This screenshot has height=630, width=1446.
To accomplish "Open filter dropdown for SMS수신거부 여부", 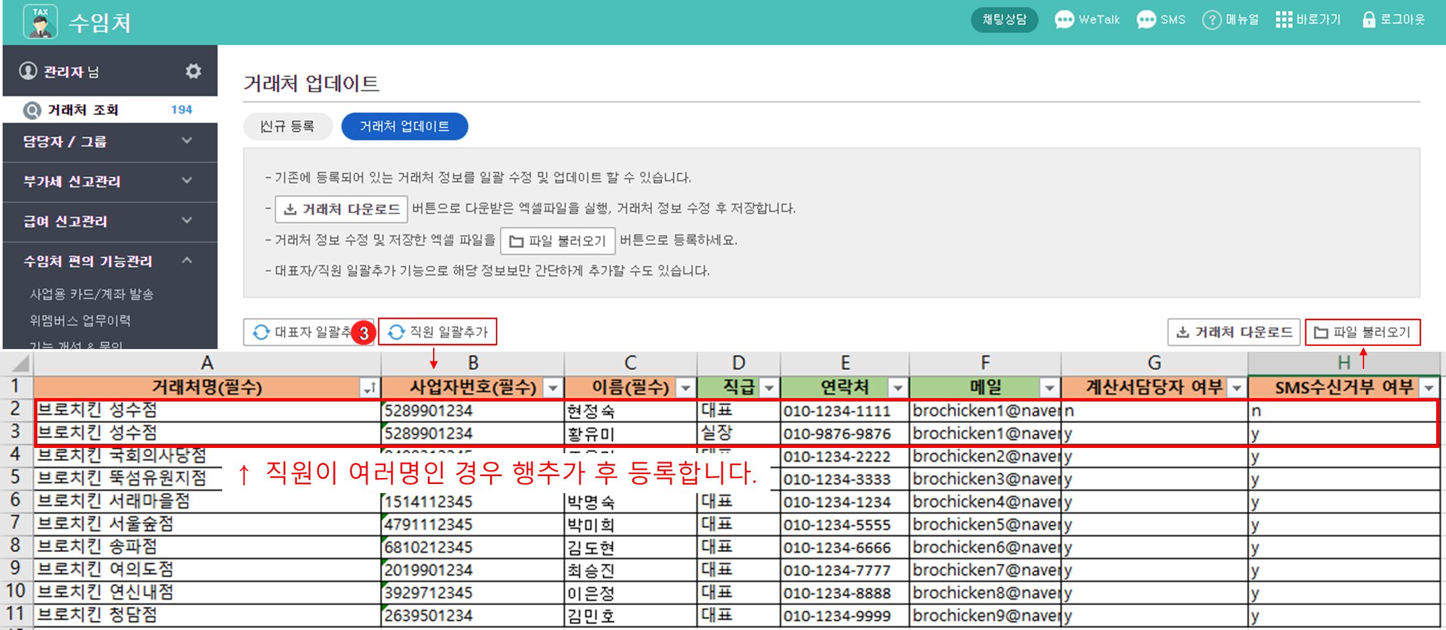I will 1428,388.
